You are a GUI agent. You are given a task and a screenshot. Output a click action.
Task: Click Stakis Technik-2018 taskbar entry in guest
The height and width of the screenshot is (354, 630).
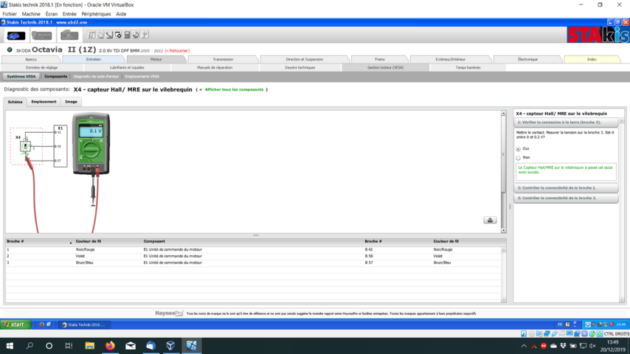pos(83,324)
